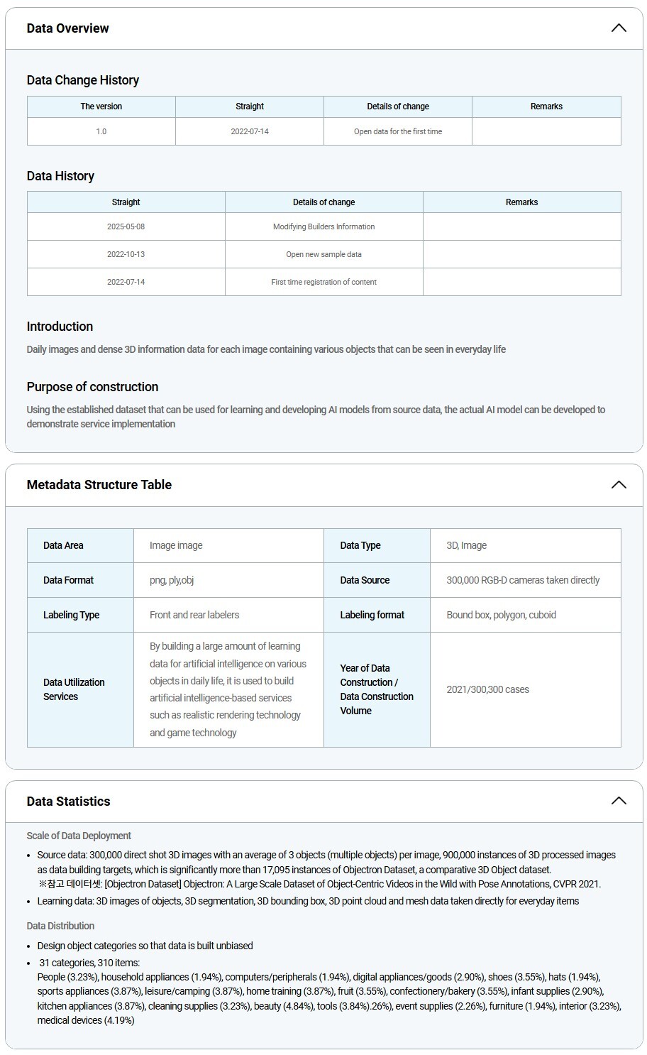Select the 2025-05-08 date cell
This screenshot has width=647, height=1055.
point(126,226)
